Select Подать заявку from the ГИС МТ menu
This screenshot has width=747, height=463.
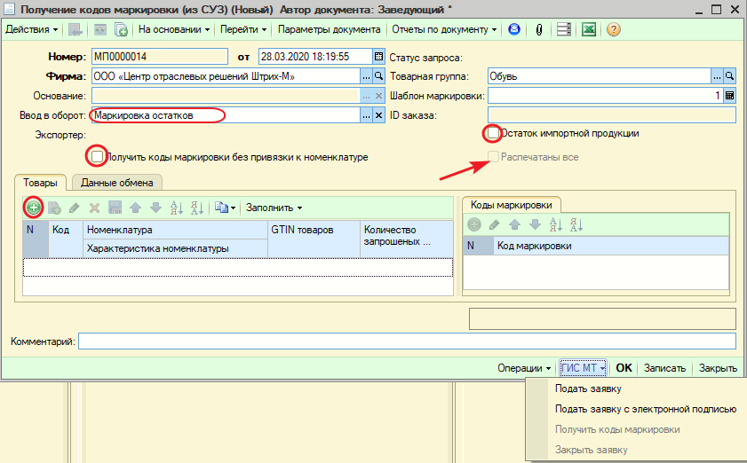click(x=587, y=388)
